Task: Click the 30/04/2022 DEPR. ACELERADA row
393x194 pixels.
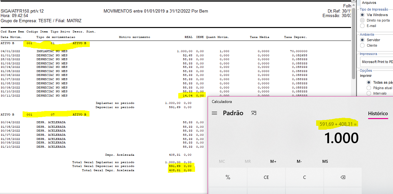Action: [x=102, y=122]
